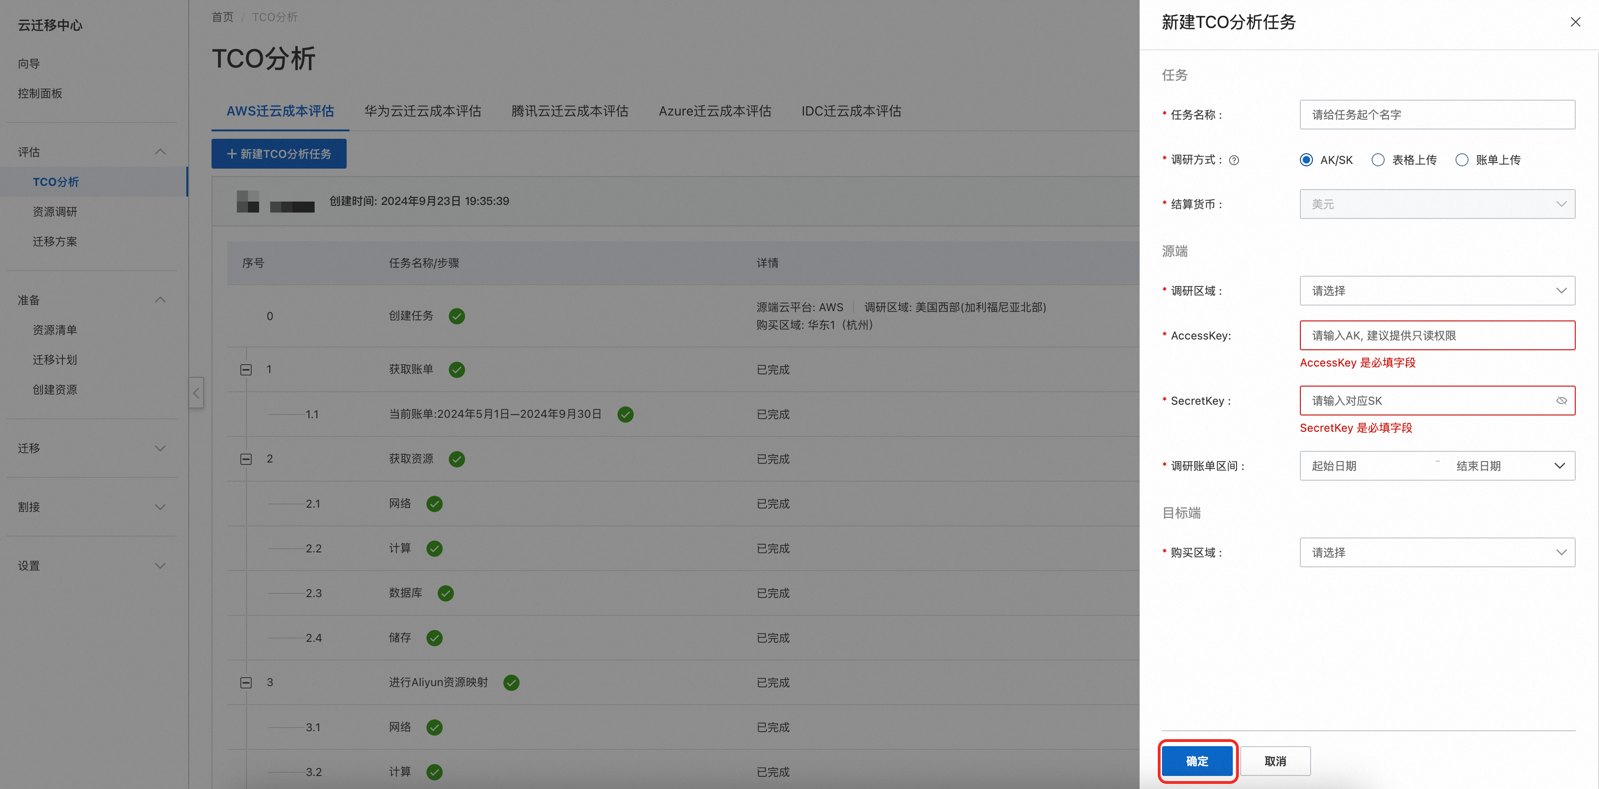The image size is (1599, 789).
Task: Select the 账单上传 radio option
Action: pyautogui.click(x=1461, y=160)
